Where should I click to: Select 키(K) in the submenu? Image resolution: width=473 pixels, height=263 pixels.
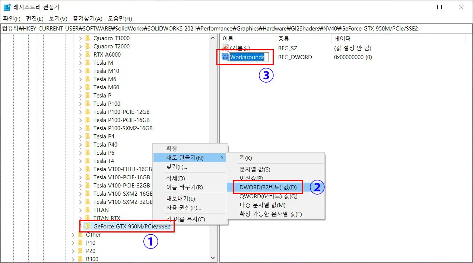click(276, 158)
